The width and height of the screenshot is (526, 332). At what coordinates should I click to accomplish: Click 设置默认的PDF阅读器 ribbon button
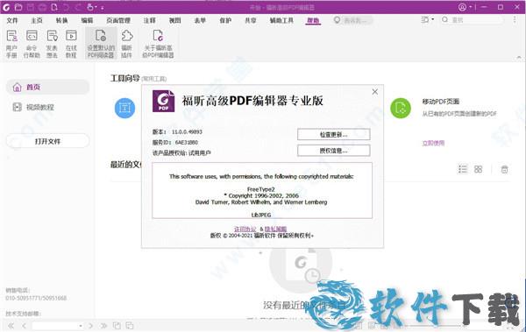point(101,44)
